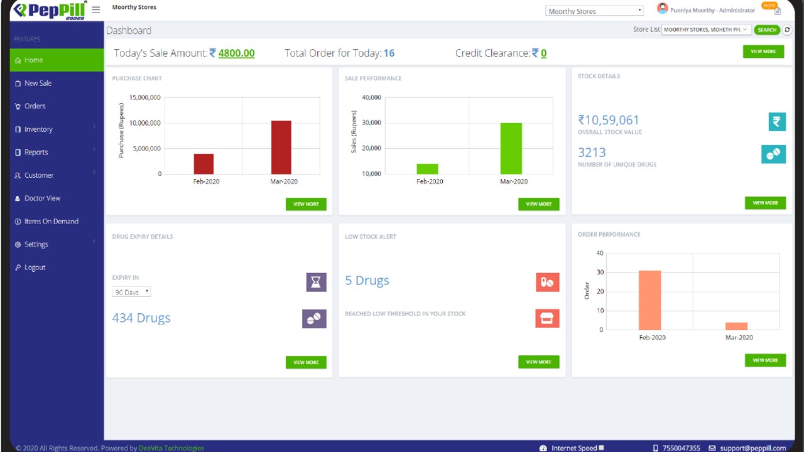The image size is (804, 452).
Task: Expand the Customer submenu
Action: [57, 175]
